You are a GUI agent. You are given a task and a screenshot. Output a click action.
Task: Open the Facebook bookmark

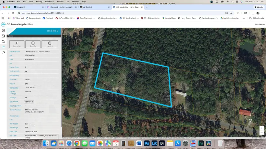(x=48, y=18)
